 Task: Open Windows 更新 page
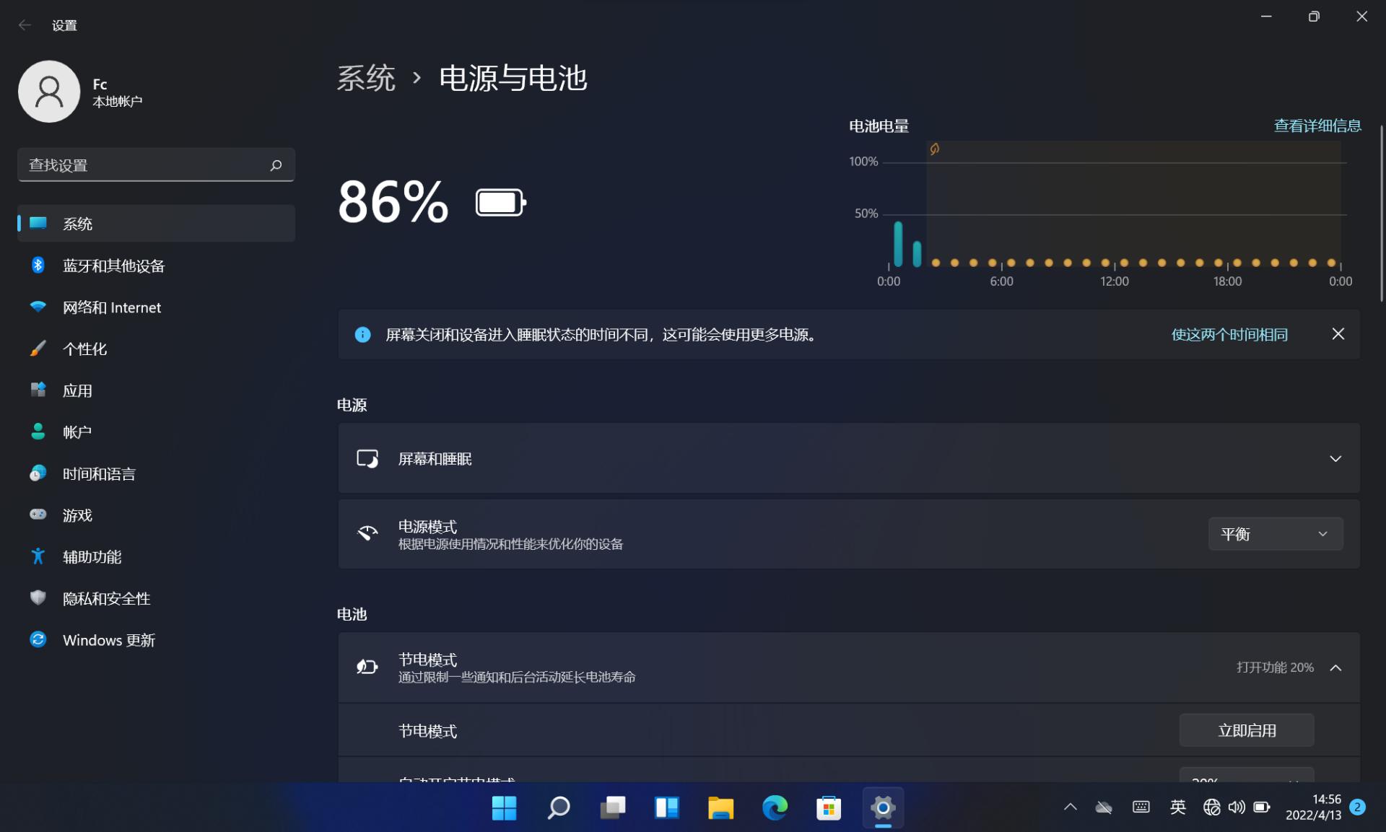pos(110,640)
